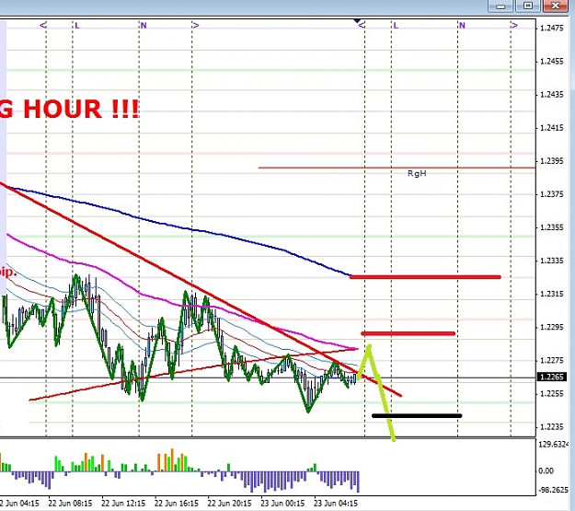Select the black horizontal target line
The width and height of the screenshot is (575, 511).
click(x=417, y=416)
